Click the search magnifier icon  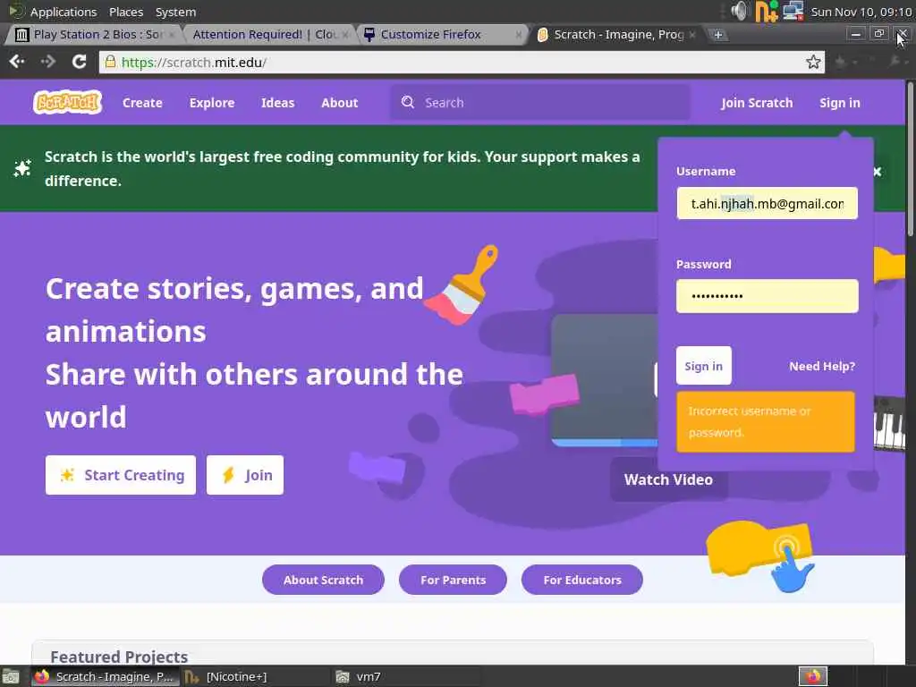click(408, 102)
